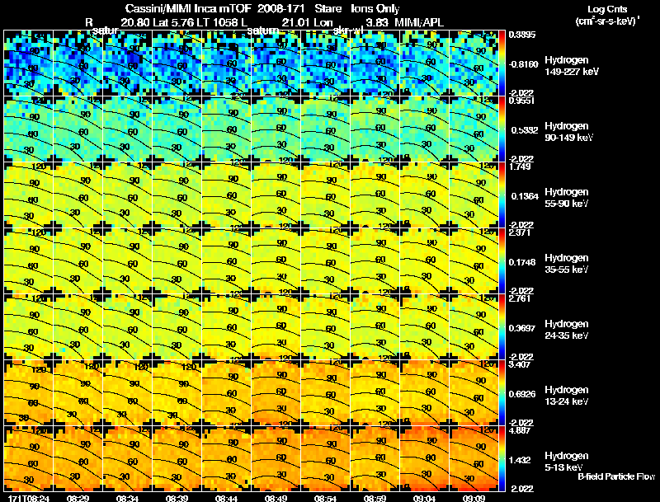Open the 35-55 keV panel at 09:09
Viewport: 660px width, 502px height.
pos(474,260)
